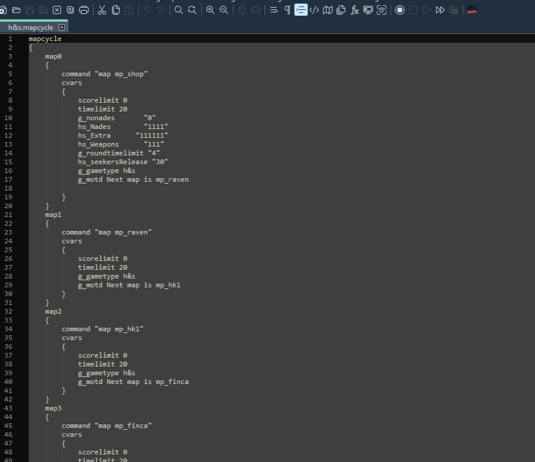Close the current document via toolbar Close icon

pyautogui.click(x=57, y=10)
